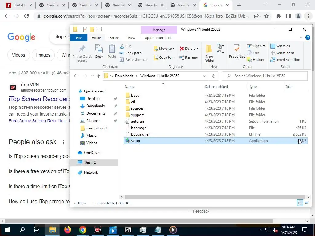Go up one folder level
Image resolution: width=315 pixels, height=236 pixels.
(x=99, y=76)
